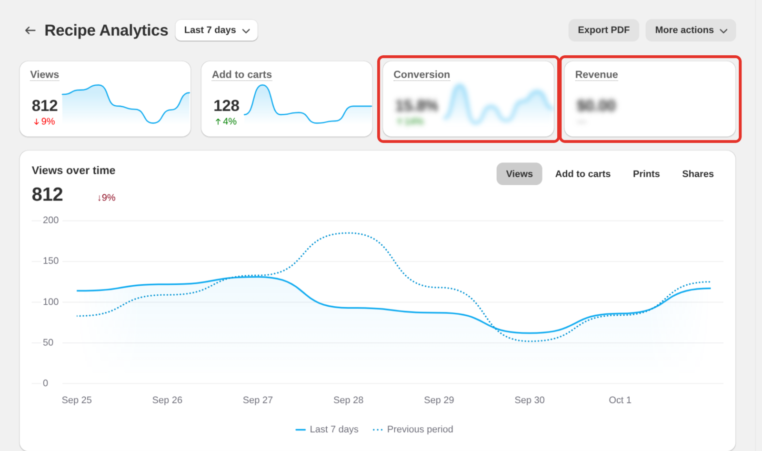Click the 128 value in Add to carts card
The image size is (762, 451).
[x=226, y=105]
